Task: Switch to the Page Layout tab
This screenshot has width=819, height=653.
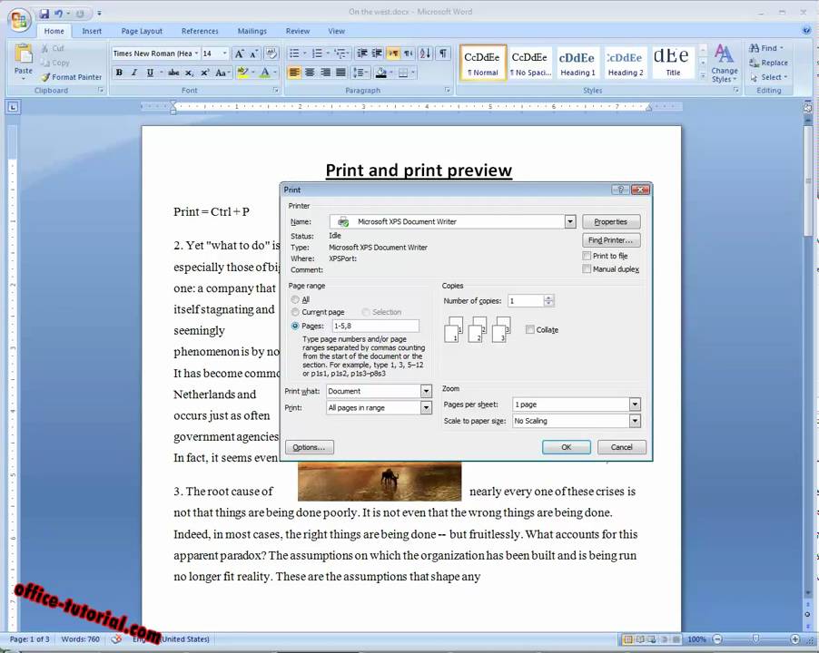Action: 142,32
